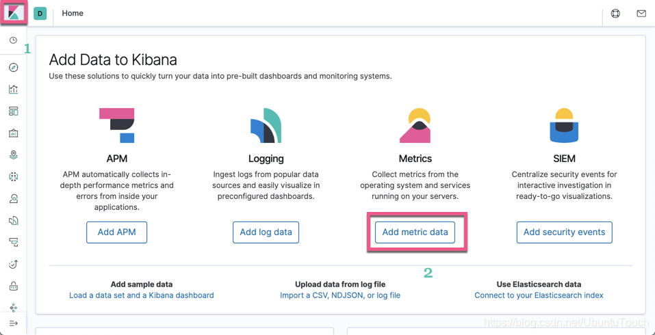This screenshot has height=335, width=655.
Task: Click the Home breadcrumb
Action: click(x=73, y=14)
